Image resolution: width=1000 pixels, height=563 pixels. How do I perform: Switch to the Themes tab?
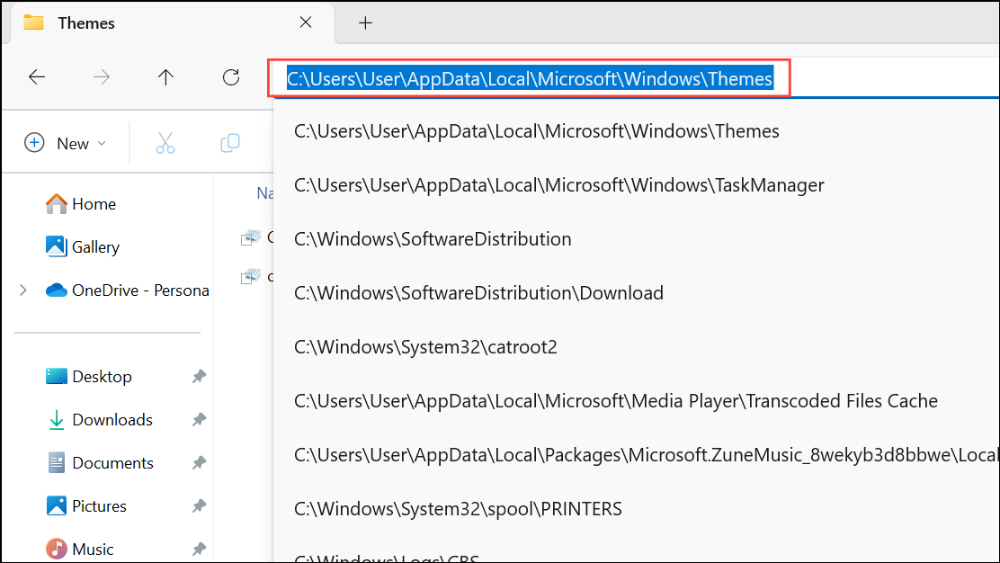tap(170, 23)
